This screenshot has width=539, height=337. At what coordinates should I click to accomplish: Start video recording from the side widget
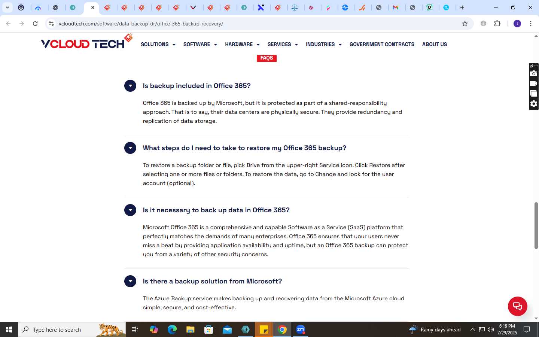click(534, 84)
